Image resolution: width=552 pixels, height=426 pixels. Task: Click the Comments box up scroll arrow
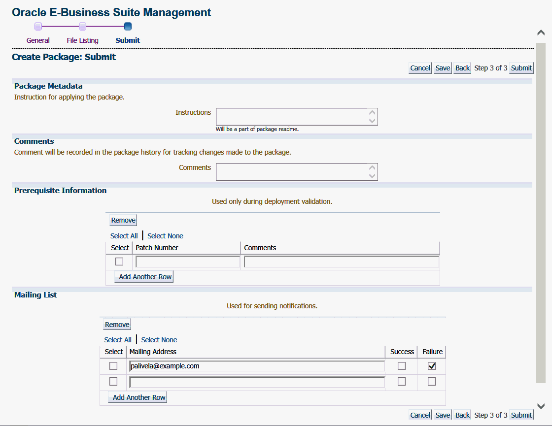point(372,168)
